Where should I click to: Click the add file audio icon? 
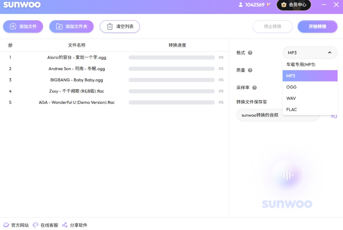click(x=13, y=27)
